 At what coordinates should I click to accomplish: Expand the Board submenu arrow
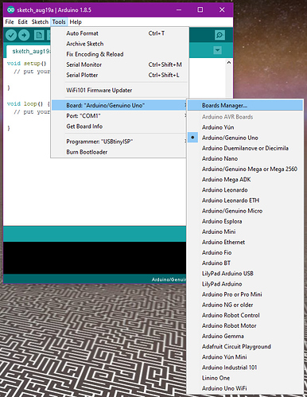click(x=185, y=105)
